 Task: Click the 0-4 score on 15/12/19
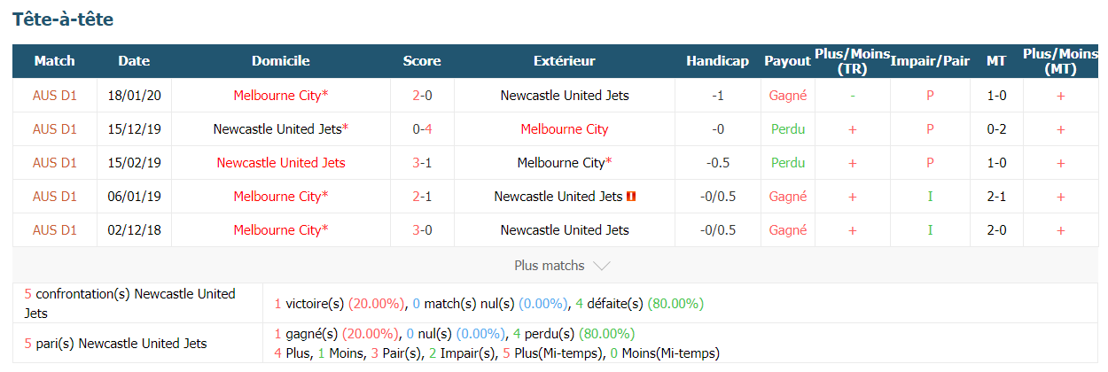click(422, 129)
